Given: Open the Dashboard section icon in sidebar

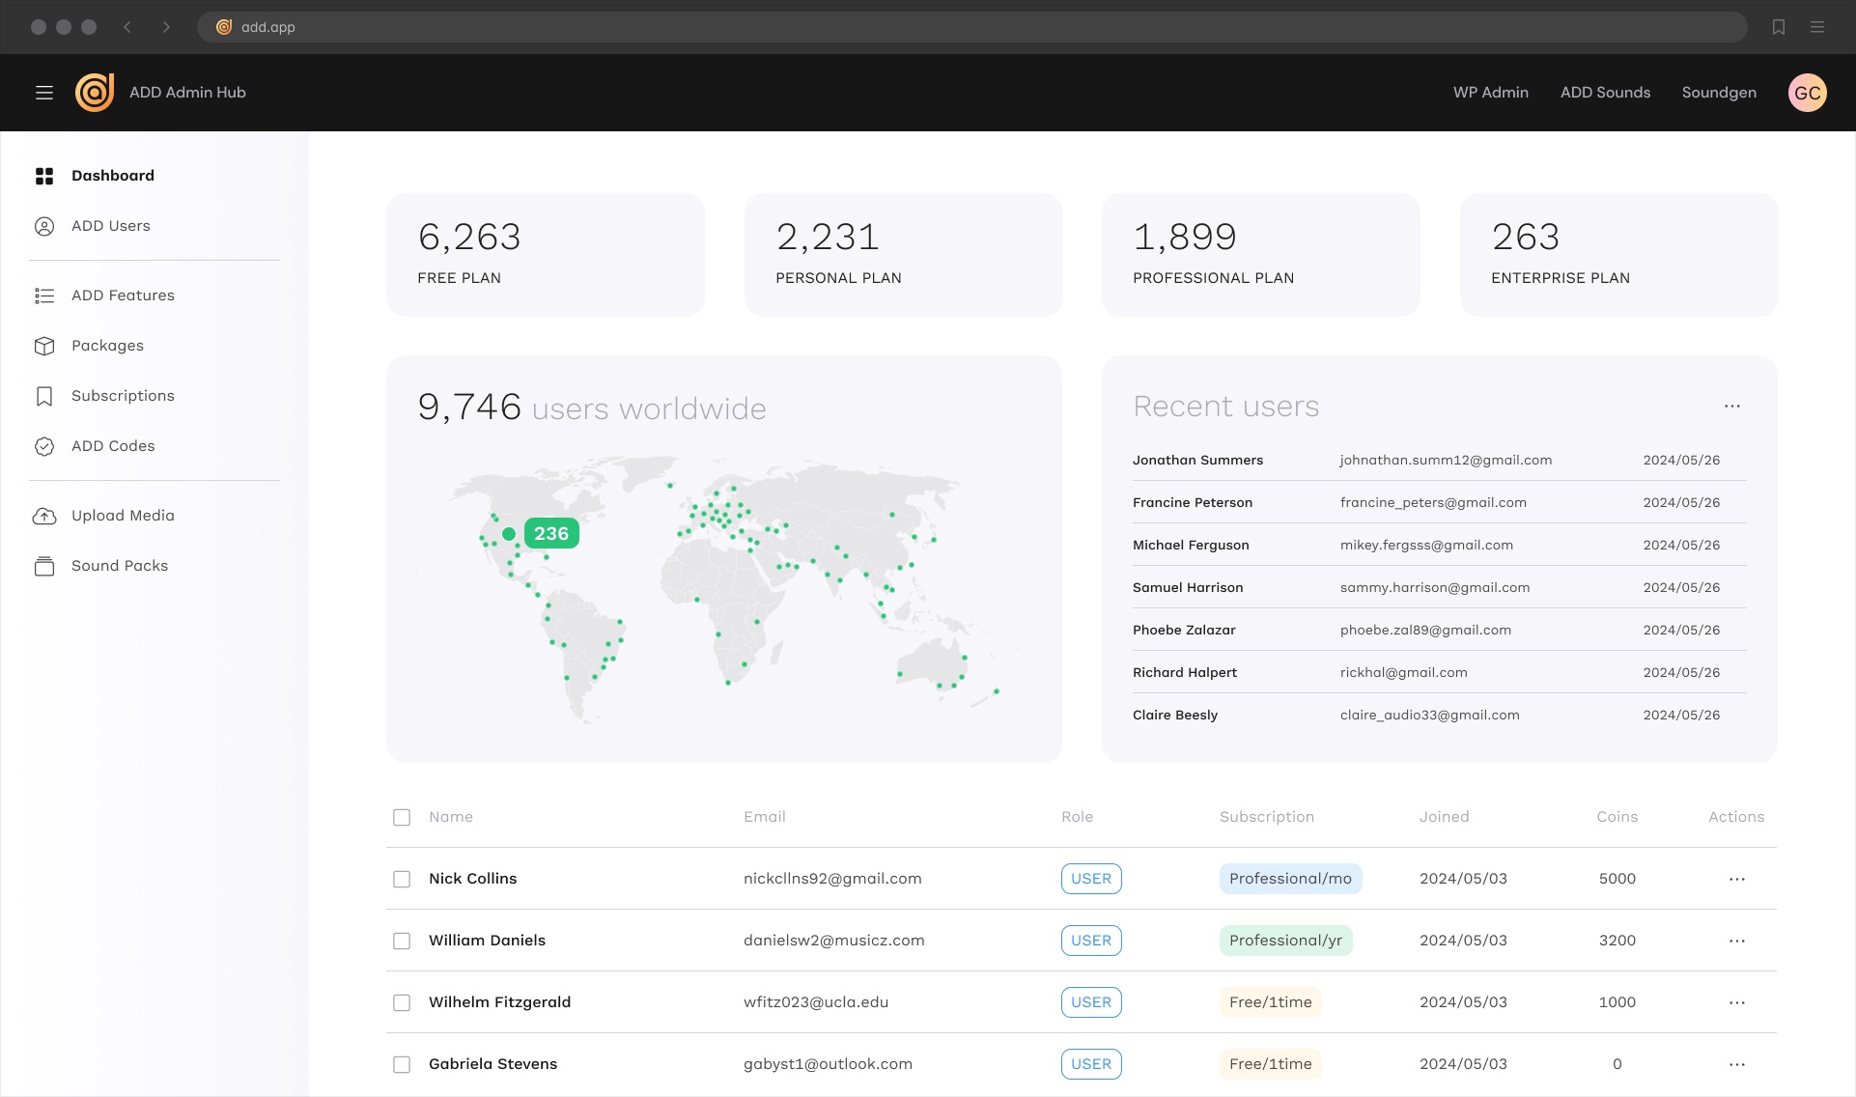Looking at the screenshot, I should point(44,176).
